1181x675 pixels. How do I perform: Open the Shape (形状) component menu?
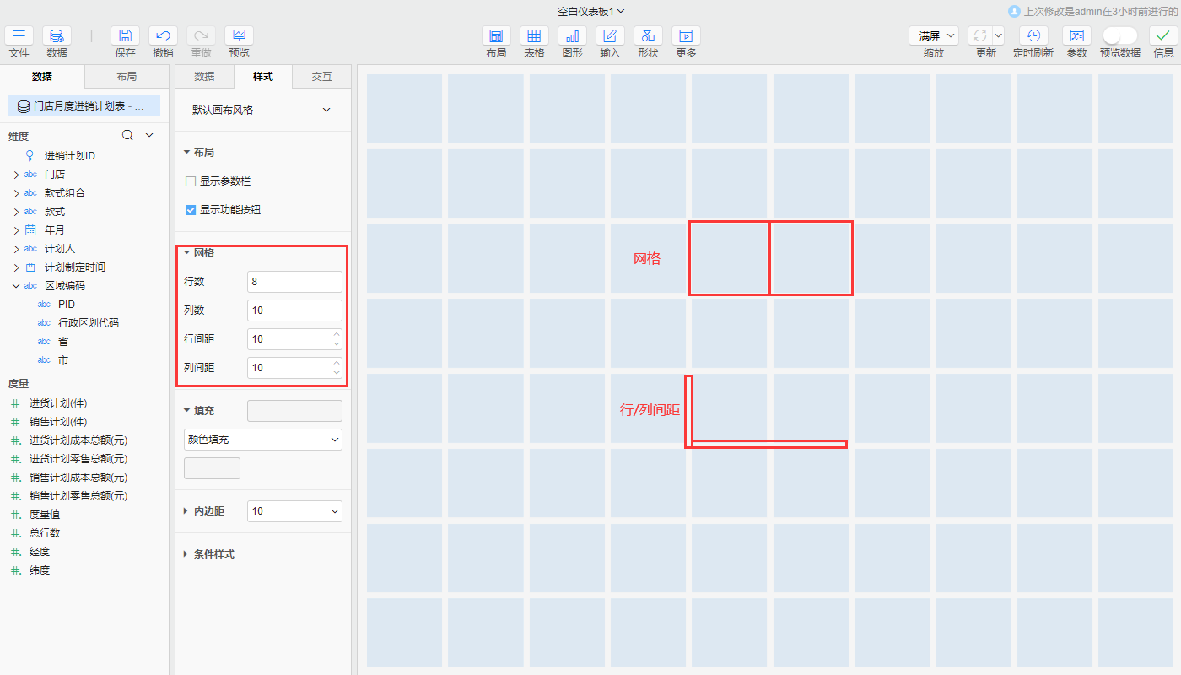click(x=648, y=35)
